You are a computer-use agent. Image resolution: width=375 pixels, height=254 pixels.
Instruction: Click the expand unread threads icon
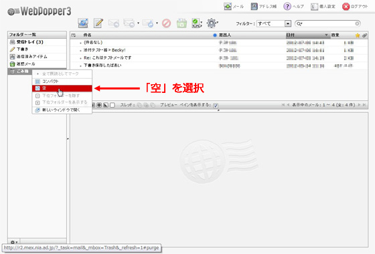click(146, 105)
